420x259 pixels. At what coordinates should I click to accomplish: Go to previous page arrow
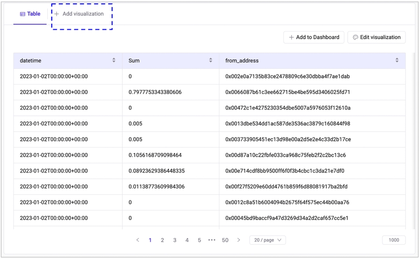click(138, 240)
